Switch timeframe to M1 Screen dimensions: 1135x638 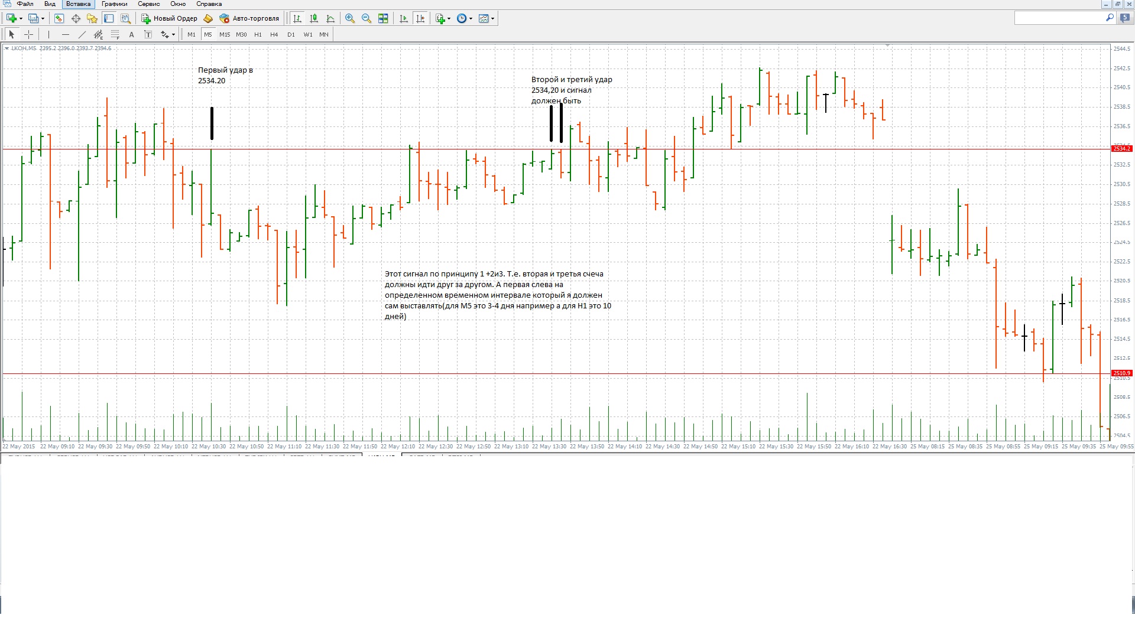[x=192, y=34]
